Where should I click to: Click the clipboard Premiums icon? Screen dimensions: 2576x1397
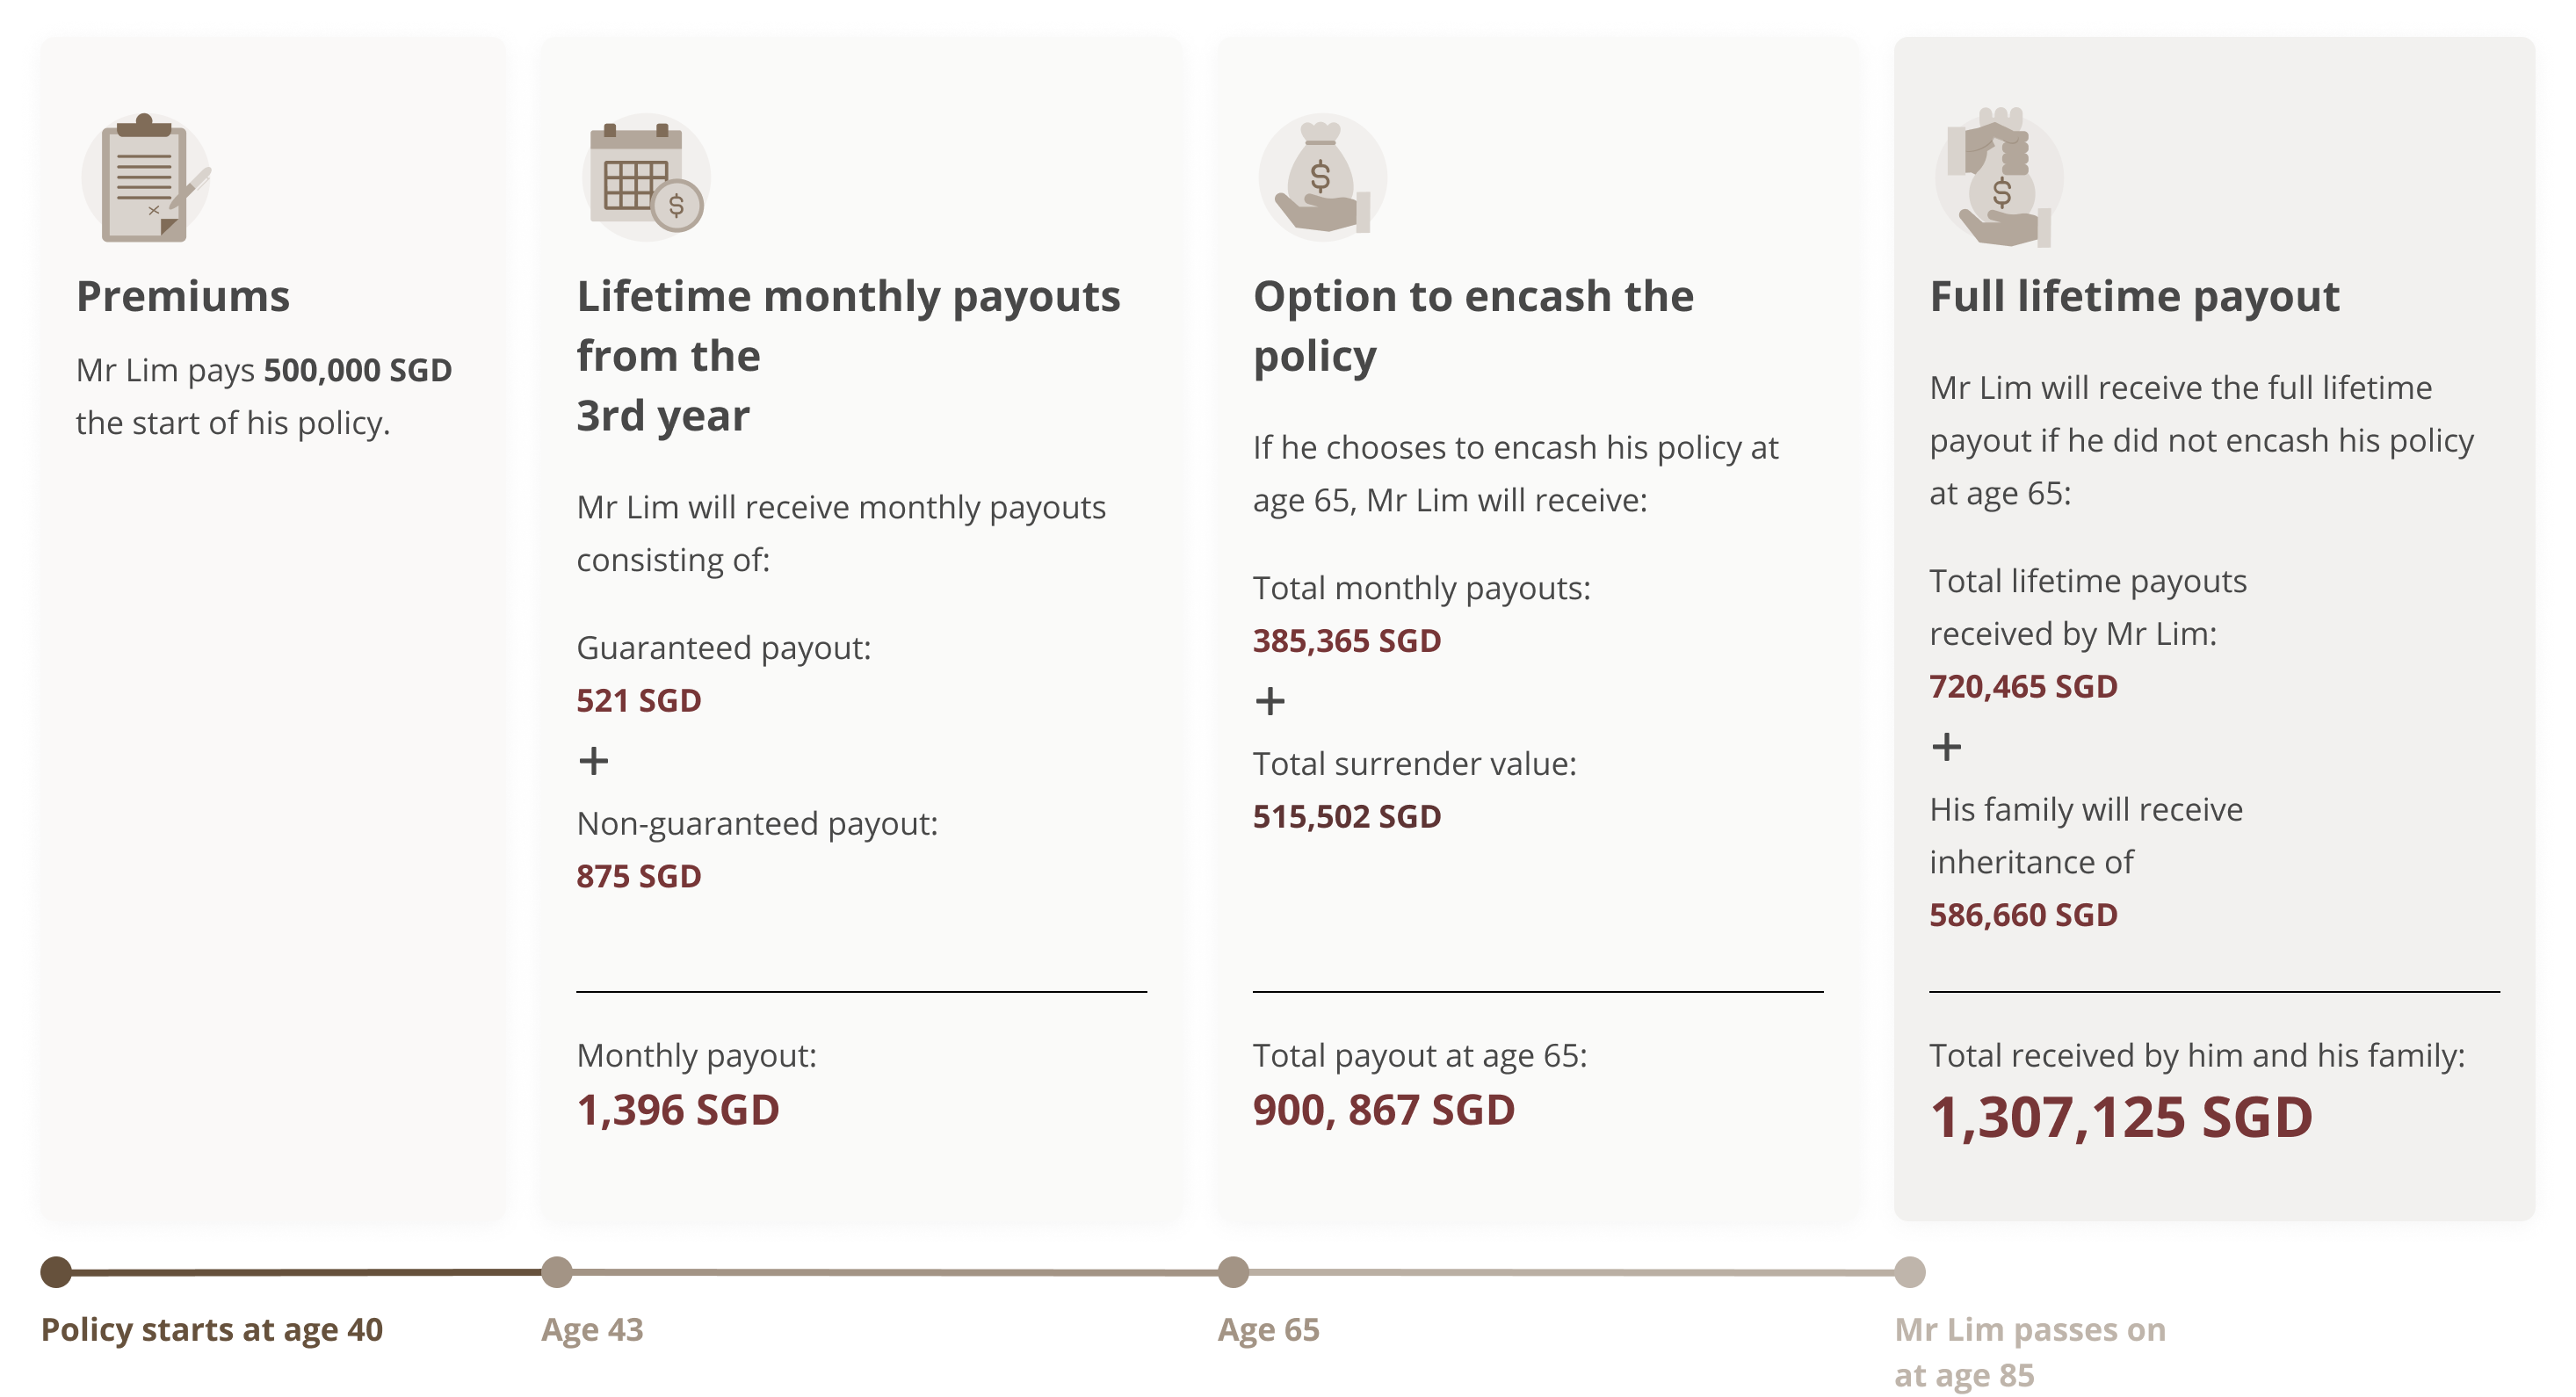[146, 177]
